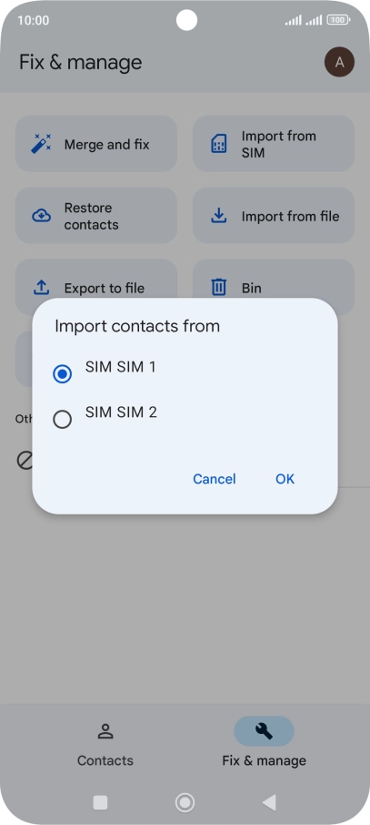
Task: Click the Export to file upload icon
Action: click(42, 287)
